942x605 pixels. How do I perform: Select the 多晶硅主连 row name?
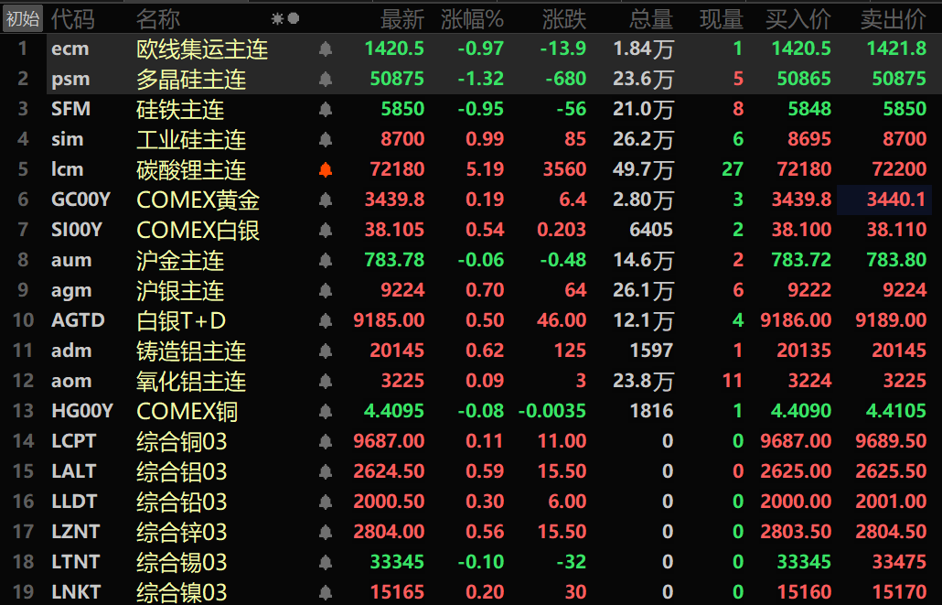pos(192,80)
